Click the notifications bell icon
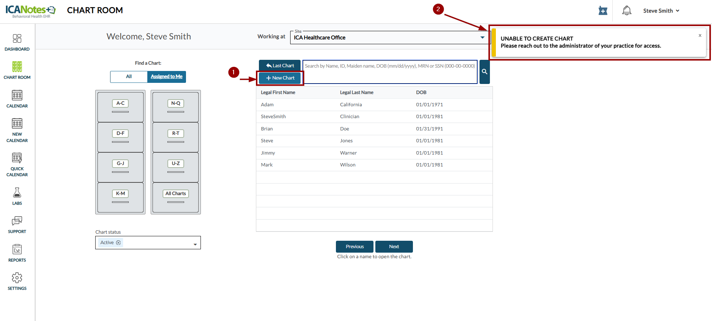This screenshot has height=321, width=712. click(x=627, y=11)
